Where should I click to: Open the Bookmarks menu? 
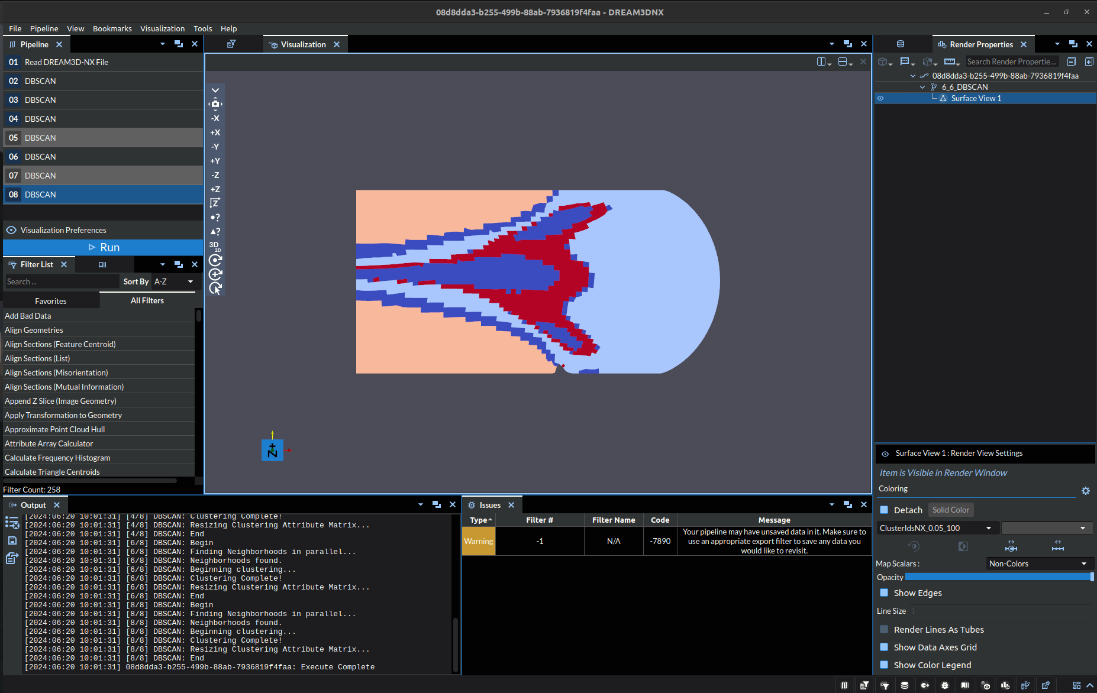coord(112,28)
